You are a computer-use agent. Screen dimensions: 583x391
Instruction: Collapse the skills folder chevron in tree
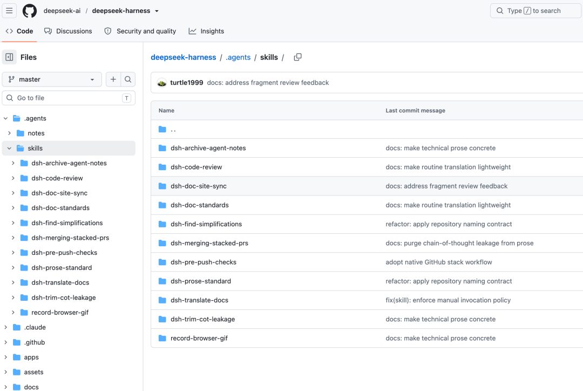click(9, 148)
